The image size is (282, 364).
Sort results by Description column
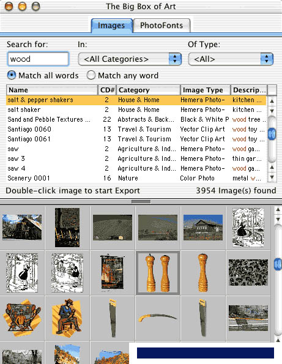[249, 90]
